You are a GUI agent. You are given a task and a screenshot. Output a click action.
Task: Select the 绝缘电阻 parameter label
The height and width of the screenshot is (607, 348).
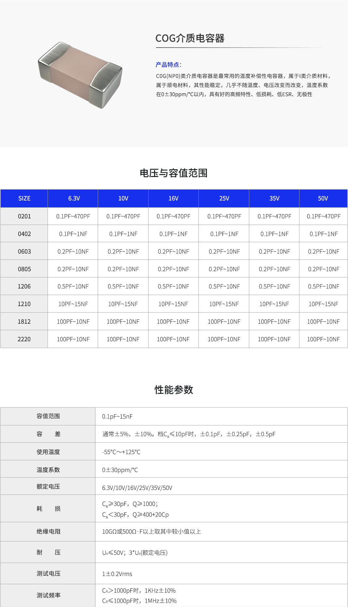point(48,531)
